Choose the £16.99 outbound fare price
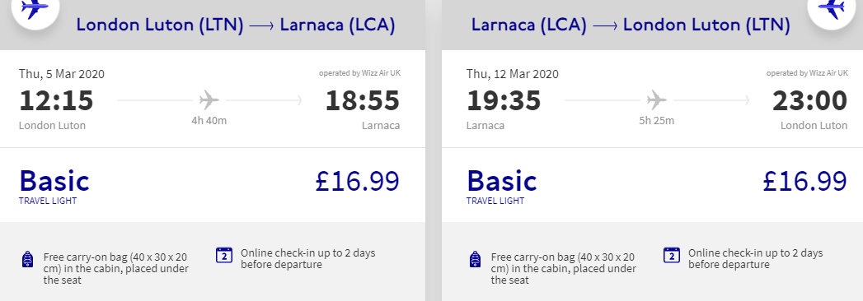863x301 pixels. (357, 181)
